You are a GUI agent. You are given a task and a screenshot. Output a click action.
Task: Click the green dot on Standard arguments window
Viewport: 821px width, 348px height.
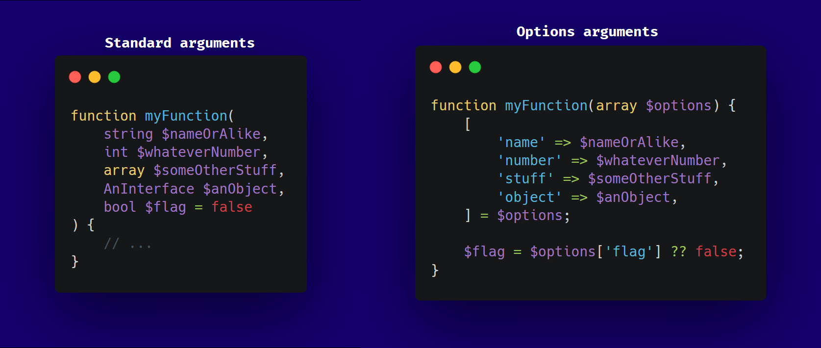pyautogui.click(x=114, y=77)
